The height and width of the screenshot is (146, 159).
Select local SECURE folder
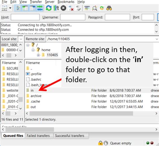click(x=10, y=68)
